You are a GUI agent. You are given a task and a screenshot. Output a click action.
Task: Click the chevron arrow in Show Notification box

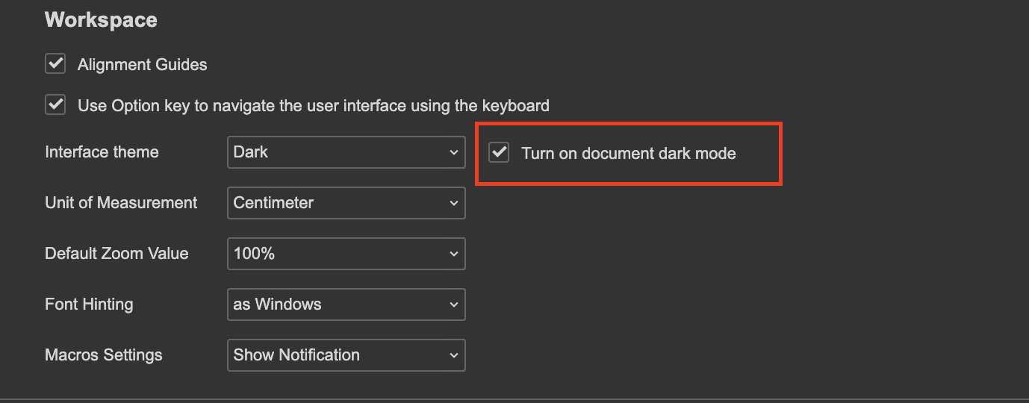click(x=453, y=356)
